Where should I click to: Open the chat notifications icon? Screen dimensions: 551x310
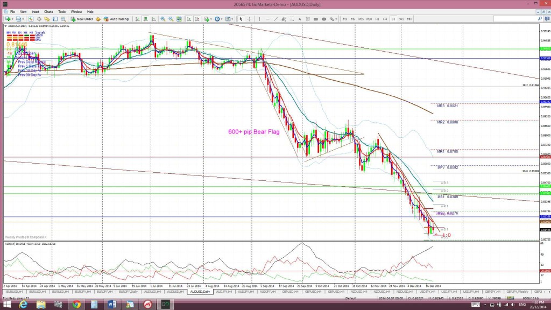coord(547,19)
